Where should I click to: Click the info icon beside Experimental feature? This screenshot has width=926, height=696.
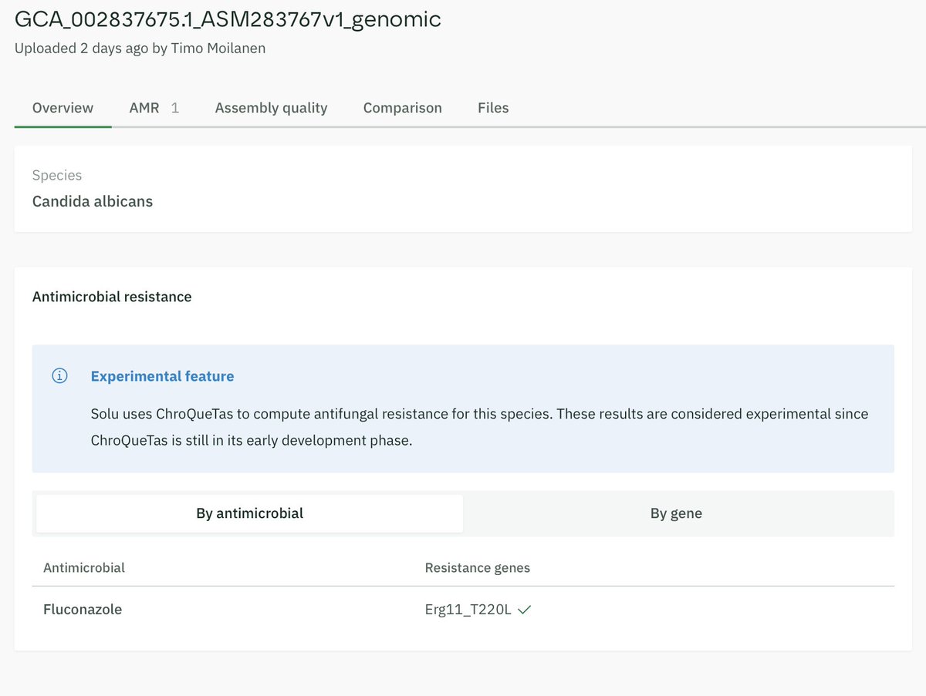(x=59, y=375)
